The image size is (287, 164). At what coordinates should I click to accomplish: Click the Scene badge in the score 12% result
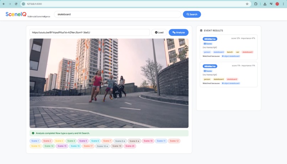tap(208, 44)
